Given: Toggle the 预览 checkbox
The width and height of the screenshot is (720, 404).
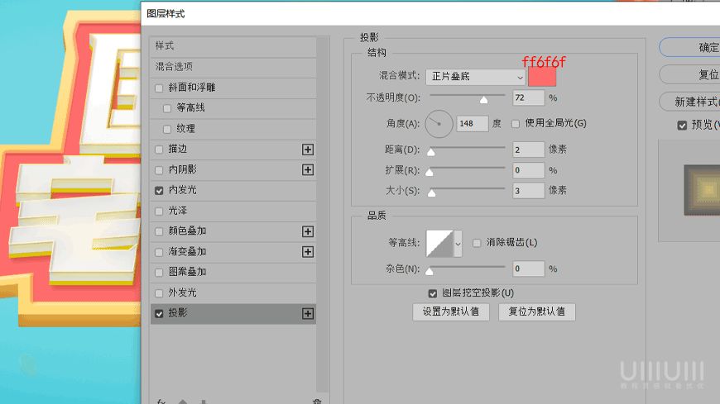Looking at the screenshot, I should click(x=683, y=126).
